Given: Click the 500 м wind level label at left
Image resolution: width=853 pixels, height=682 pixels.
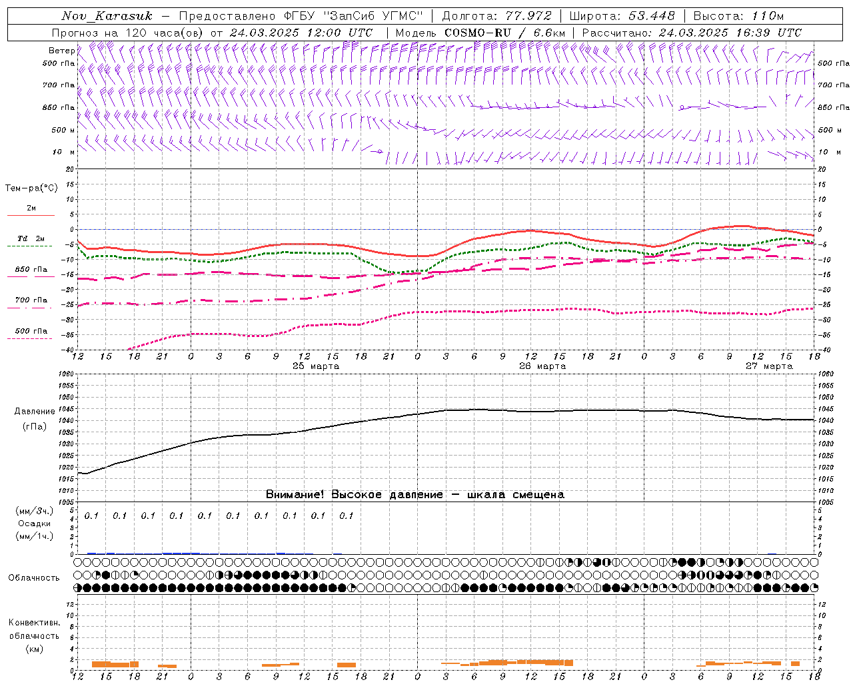Looking at the screenshot, I should point(63,130).
